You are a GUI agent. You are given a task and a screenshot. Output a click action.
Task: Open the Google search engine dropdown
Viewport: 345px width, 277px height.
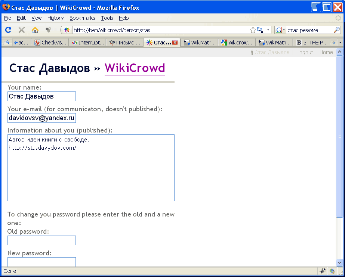point(280,30)
